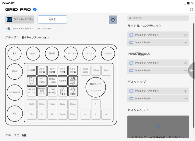Click the up arrow key on layout
Viewport: 195px width, 141px height.
tap(96, 104)
